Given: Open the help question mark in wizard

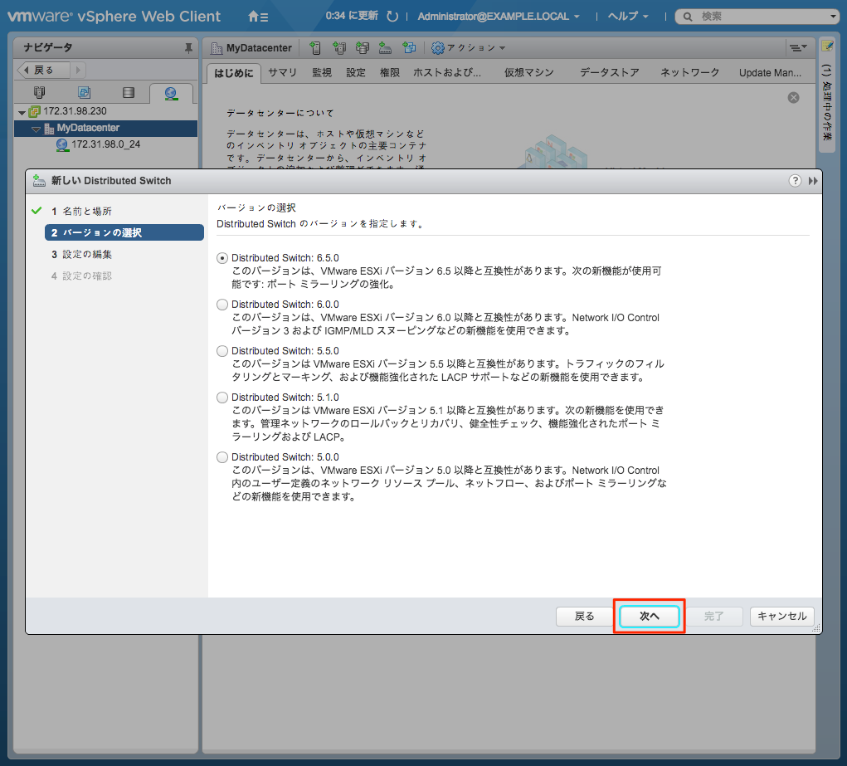Looking at the screenshot, I should (x=795, y=181).
